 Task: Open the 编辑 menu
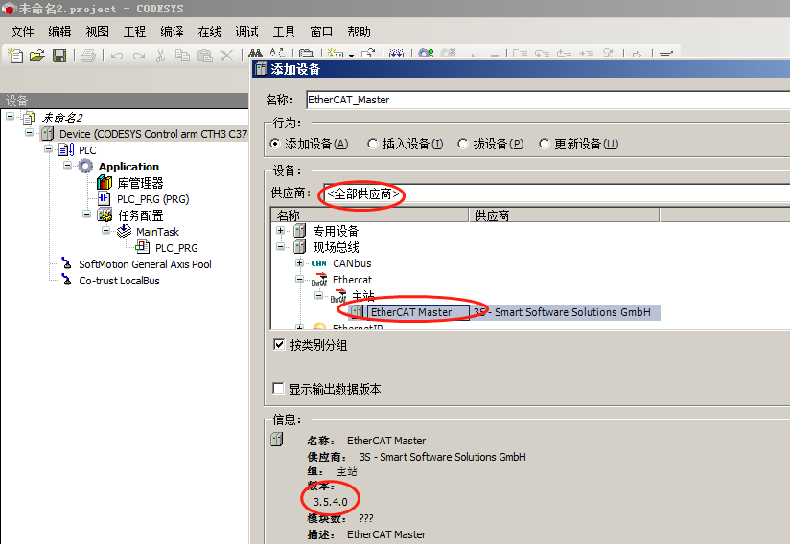[x=59, y=32]
